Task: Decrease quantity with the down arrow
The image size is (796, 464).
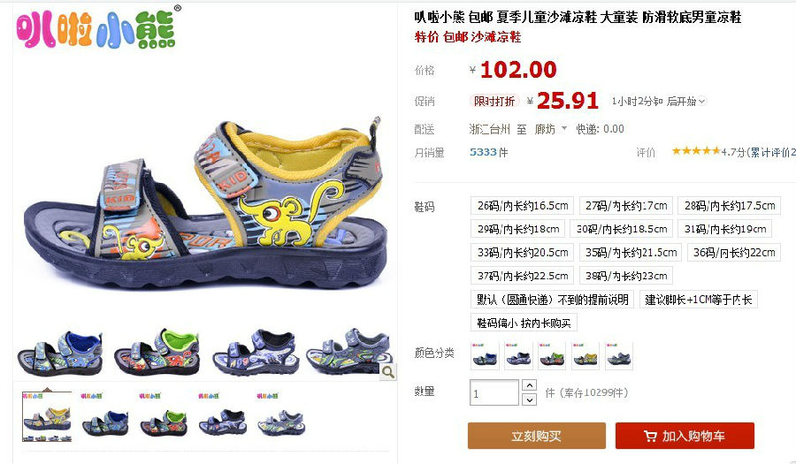Action: 529,399
